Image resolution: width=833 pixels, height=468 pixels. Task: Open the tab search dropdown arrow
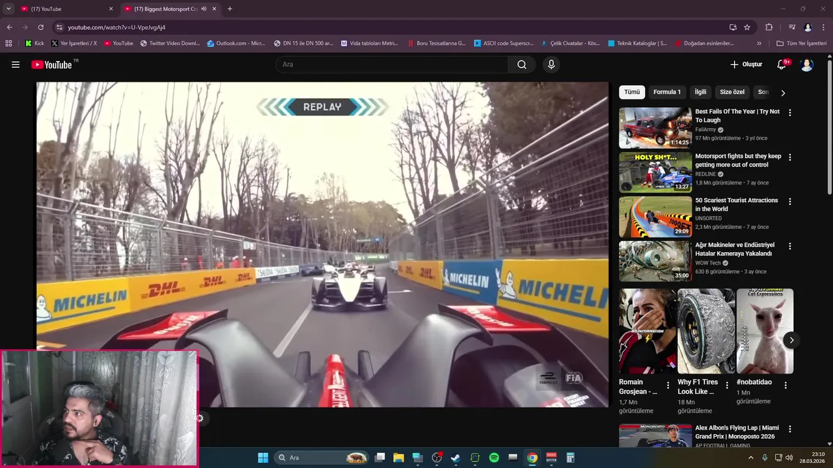pos(8,9)
